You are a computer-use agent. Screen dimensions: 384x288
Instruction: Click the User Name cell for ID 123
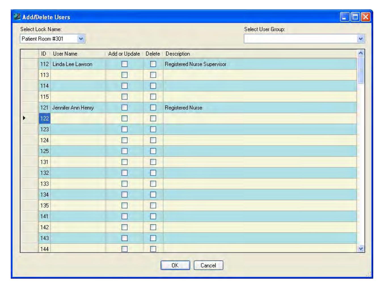[78, 129]
